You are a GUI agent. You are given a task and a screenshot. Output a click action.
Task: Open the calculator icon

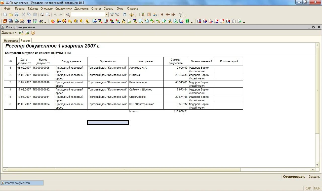(x=143, y=15)
